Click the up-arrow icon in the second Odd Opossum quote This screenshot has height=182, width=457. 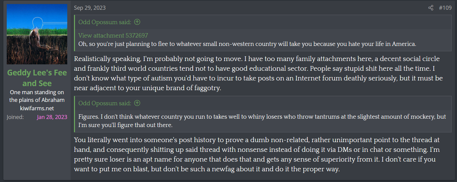pyautogui.click(x=137, y=103)
